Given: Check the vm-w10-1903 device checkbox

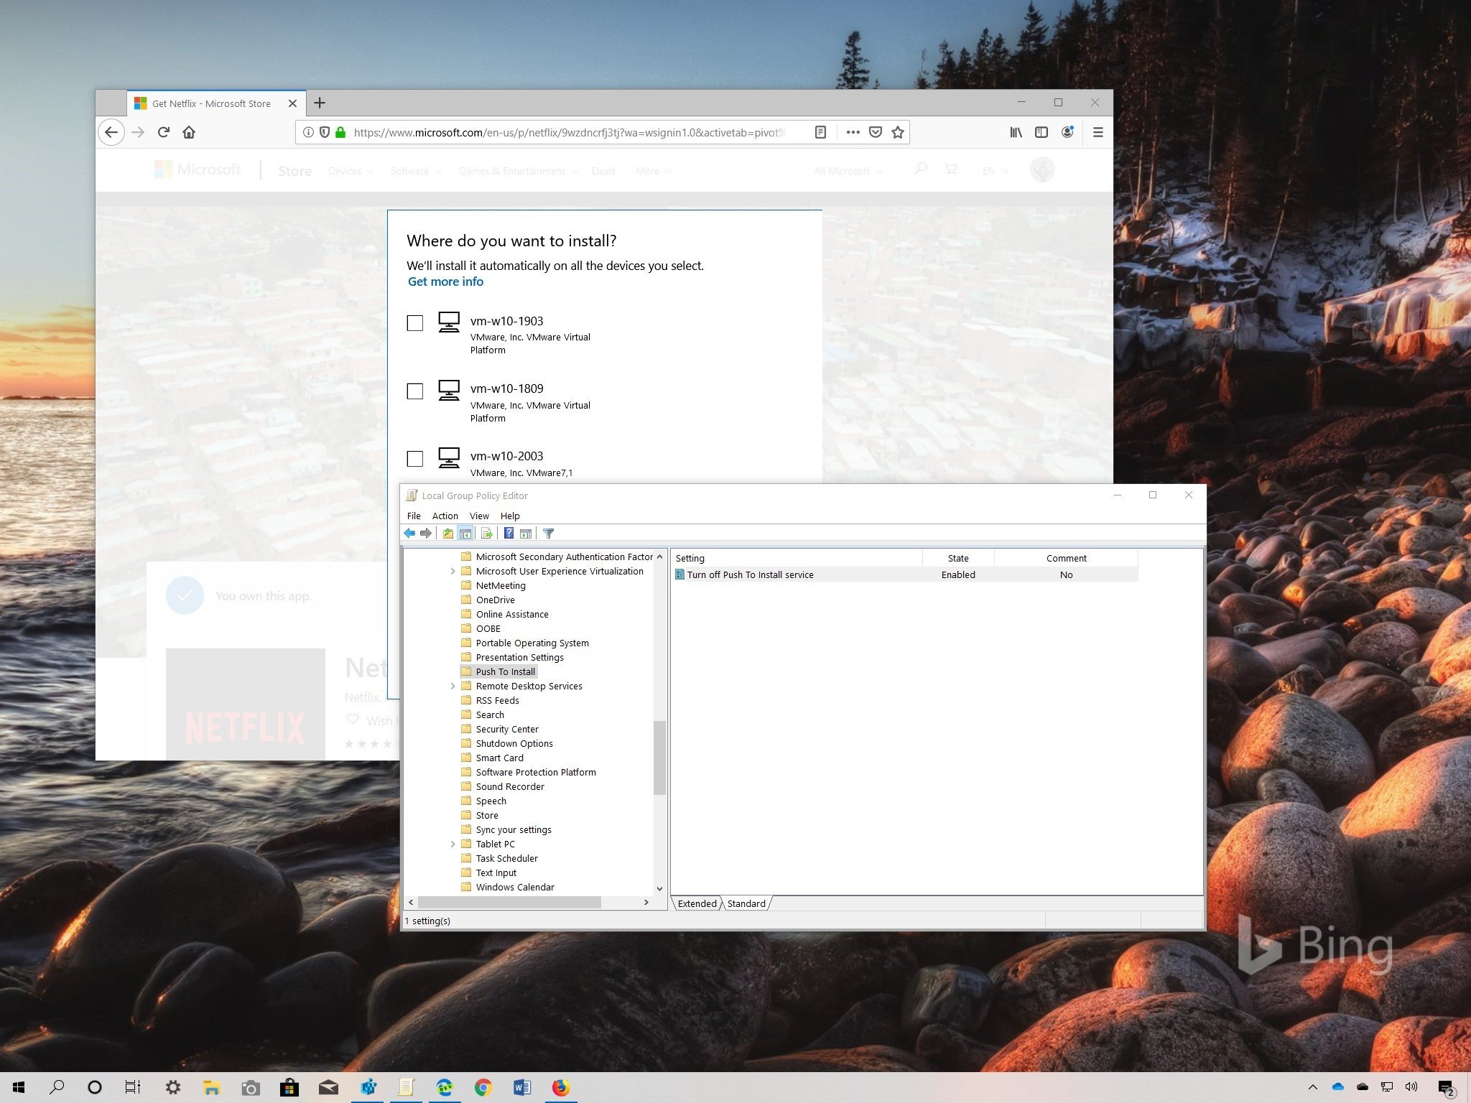Looking at the screenshot, I should pyautogui.click(x=414, y=322).
